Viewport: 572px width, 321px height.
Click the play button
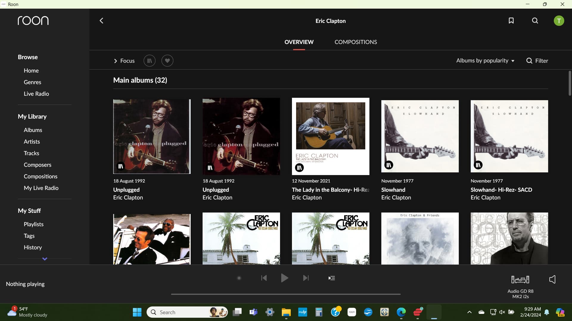pyautogui.click(x=285, y=278)
